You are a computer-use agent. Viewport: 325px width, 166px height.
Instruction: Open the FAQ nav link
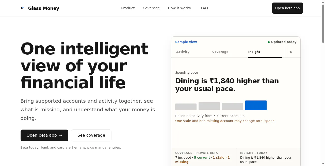204,8
